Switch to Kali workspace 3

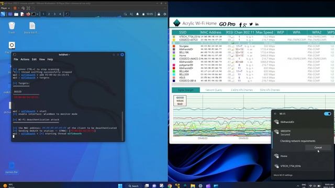54,14
